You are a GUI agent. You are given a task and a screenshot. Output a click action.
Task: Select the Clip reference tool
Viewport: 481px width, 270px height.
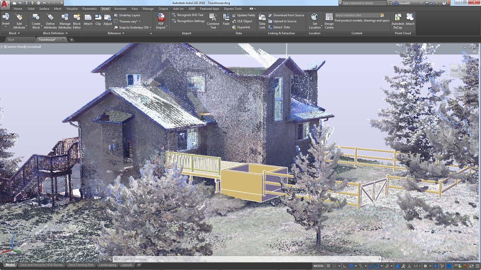tap(98, 20)
